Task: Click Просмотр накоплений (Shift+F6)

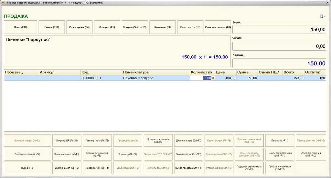Action: 249,141
